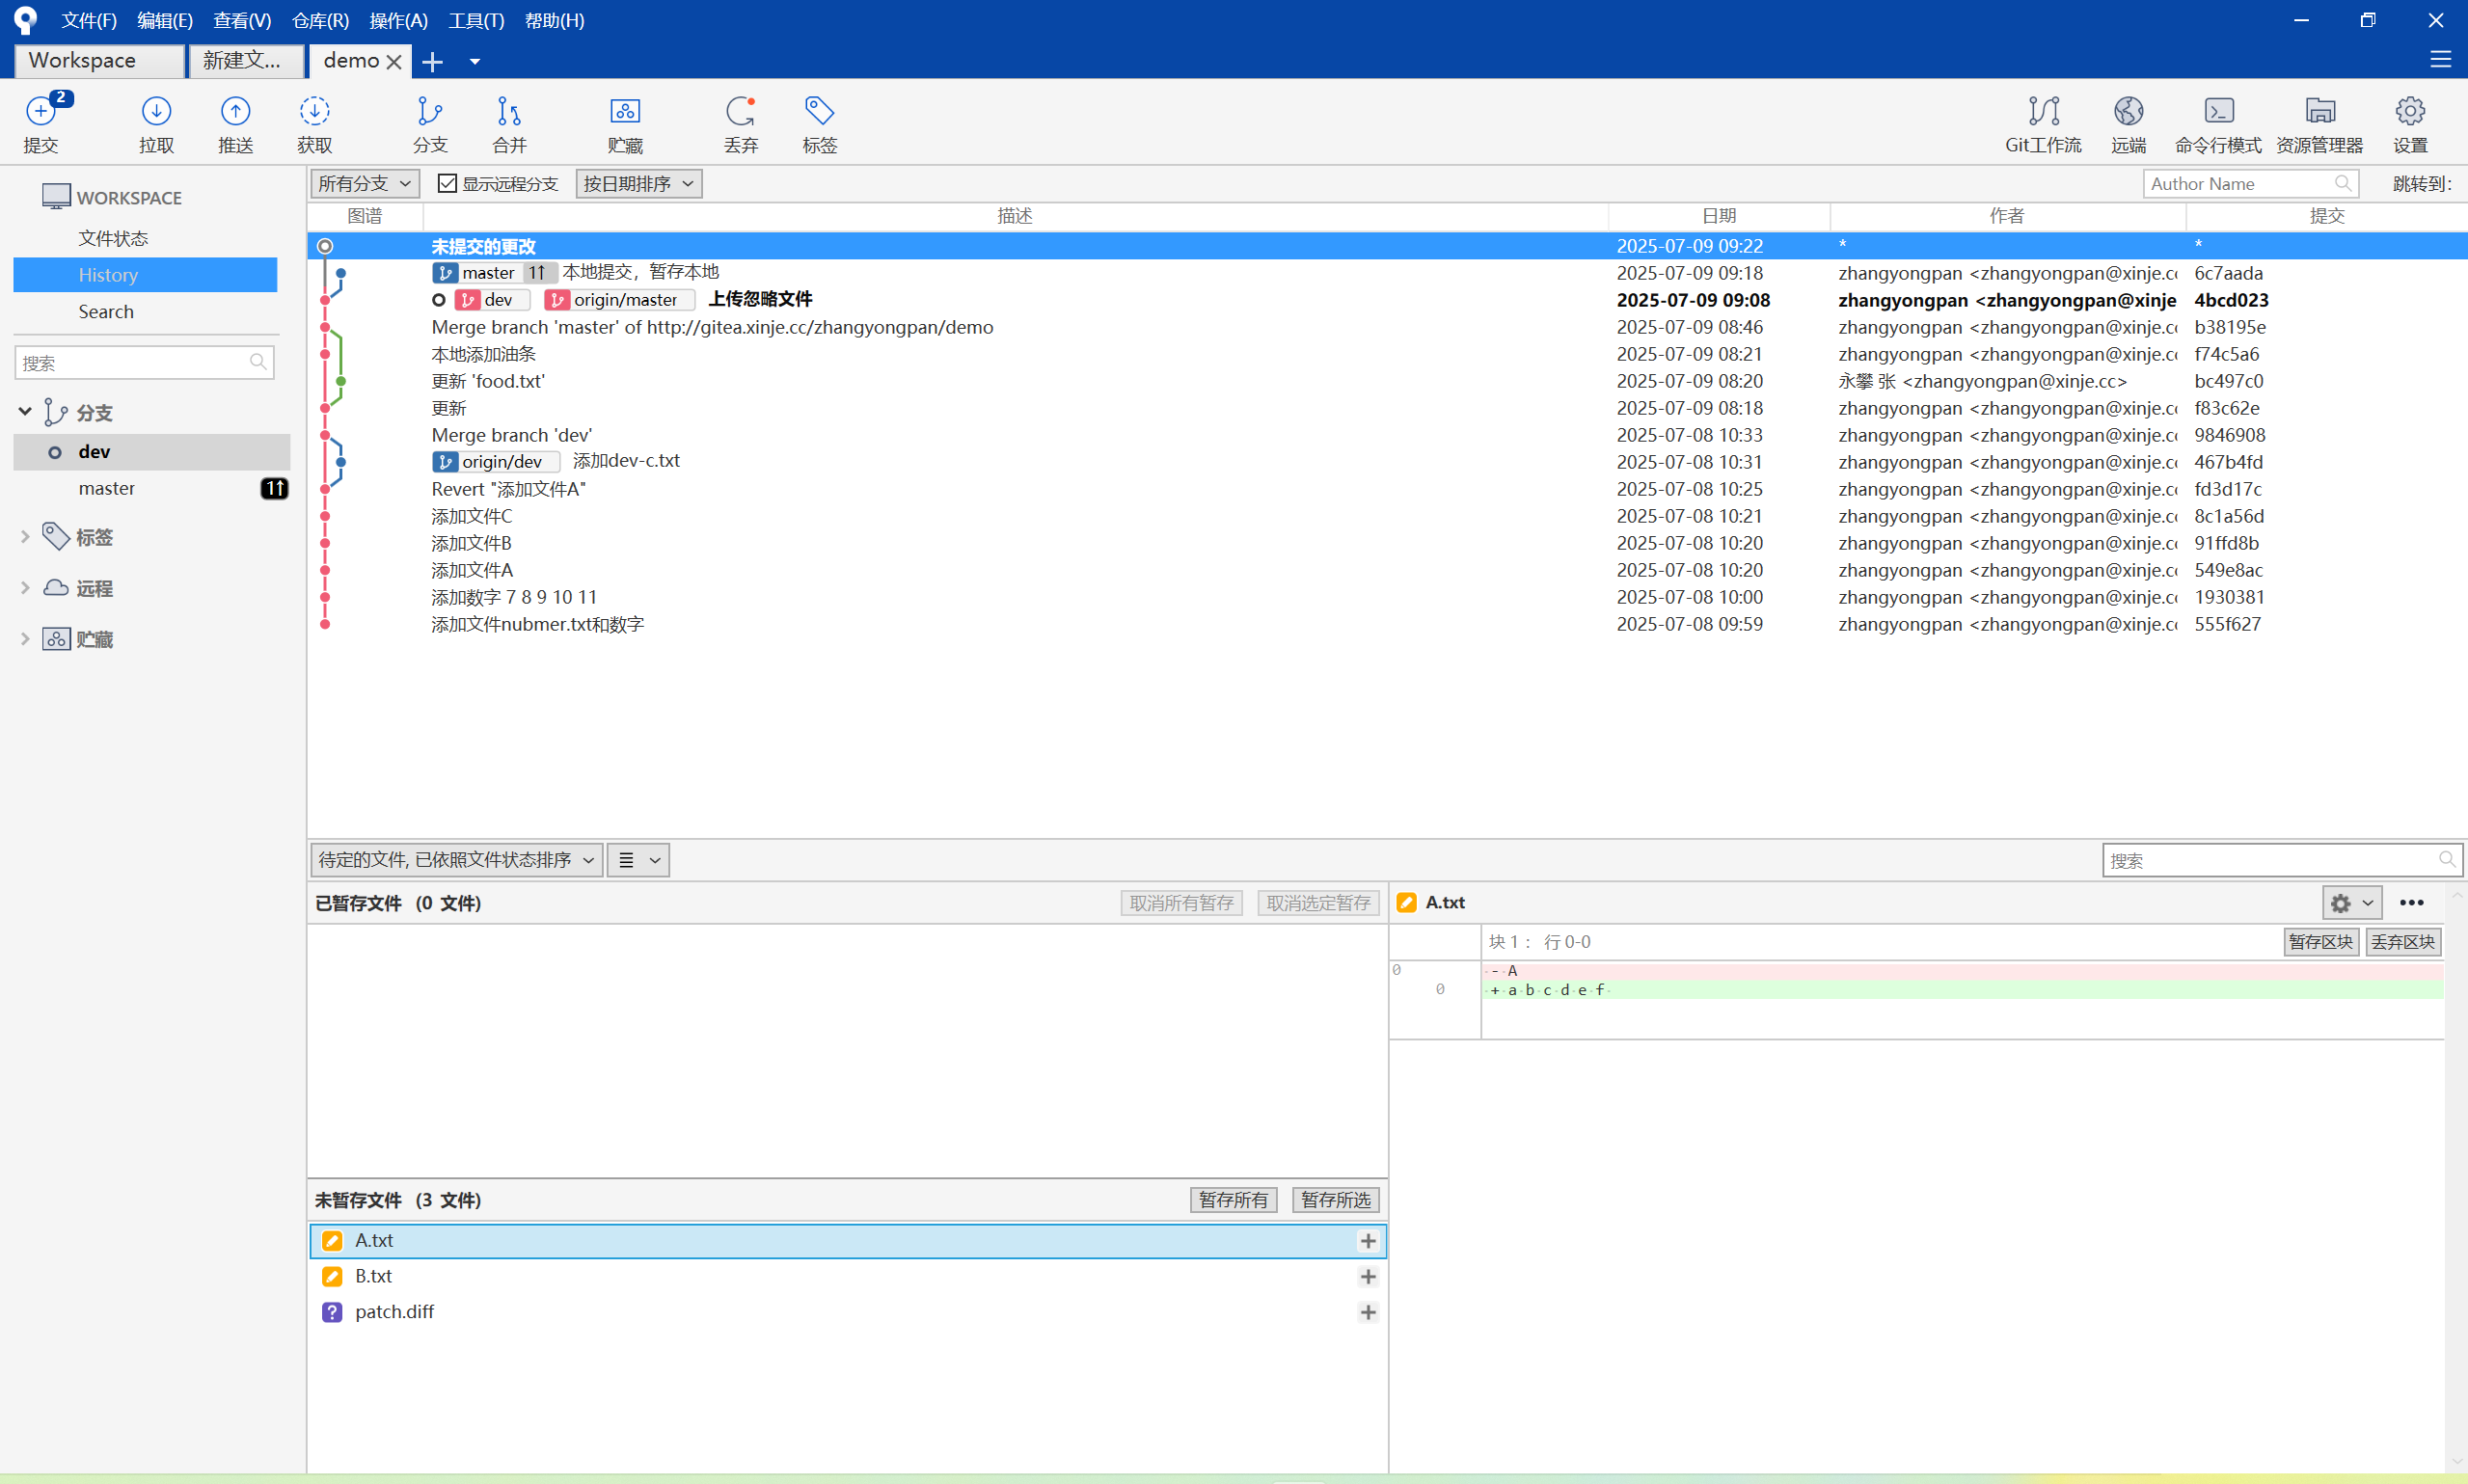Select commit 'Merge branch 'dev''

[1387, 435]
